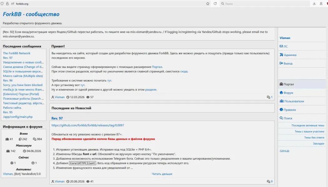Follow the сюда link in greeting text

tap(184, 71)
